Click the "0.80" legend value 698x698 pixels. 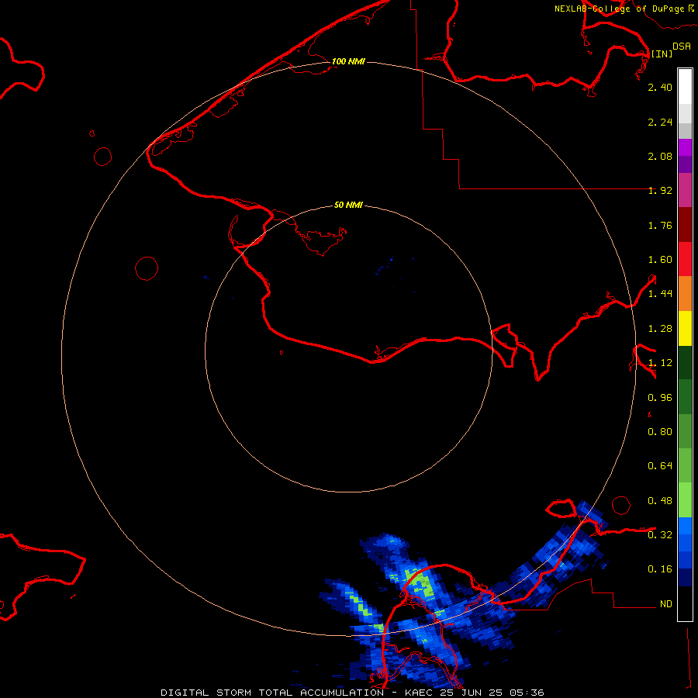point(660,432)
